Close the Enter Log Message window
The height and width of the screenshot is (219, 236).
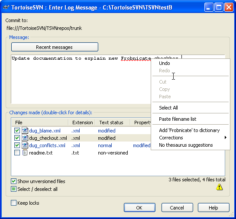click(x=229, y=7)
